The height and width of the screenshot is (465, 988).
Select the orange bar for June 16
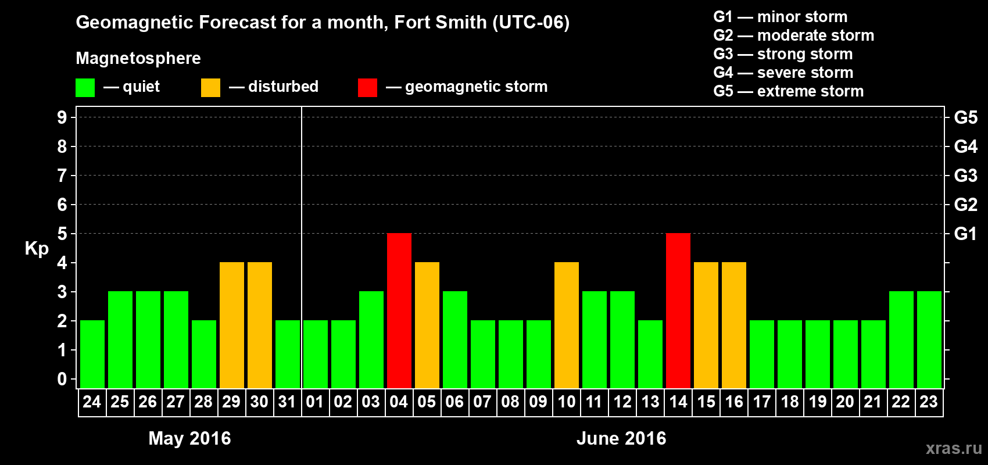pyautogui.click(x=734, y=325)
